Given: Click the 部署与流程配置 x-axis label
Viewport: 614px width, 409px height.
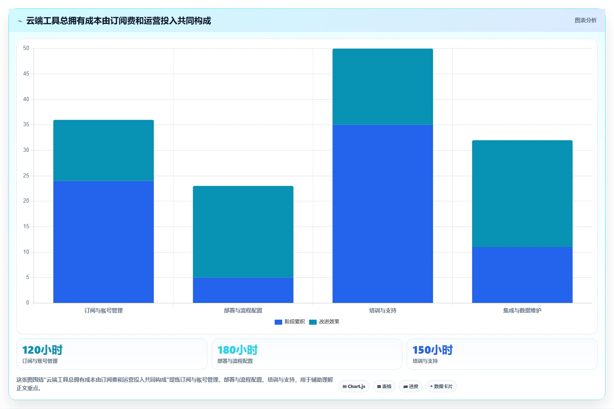Looking at the screenshot, I should click(243, 310).
